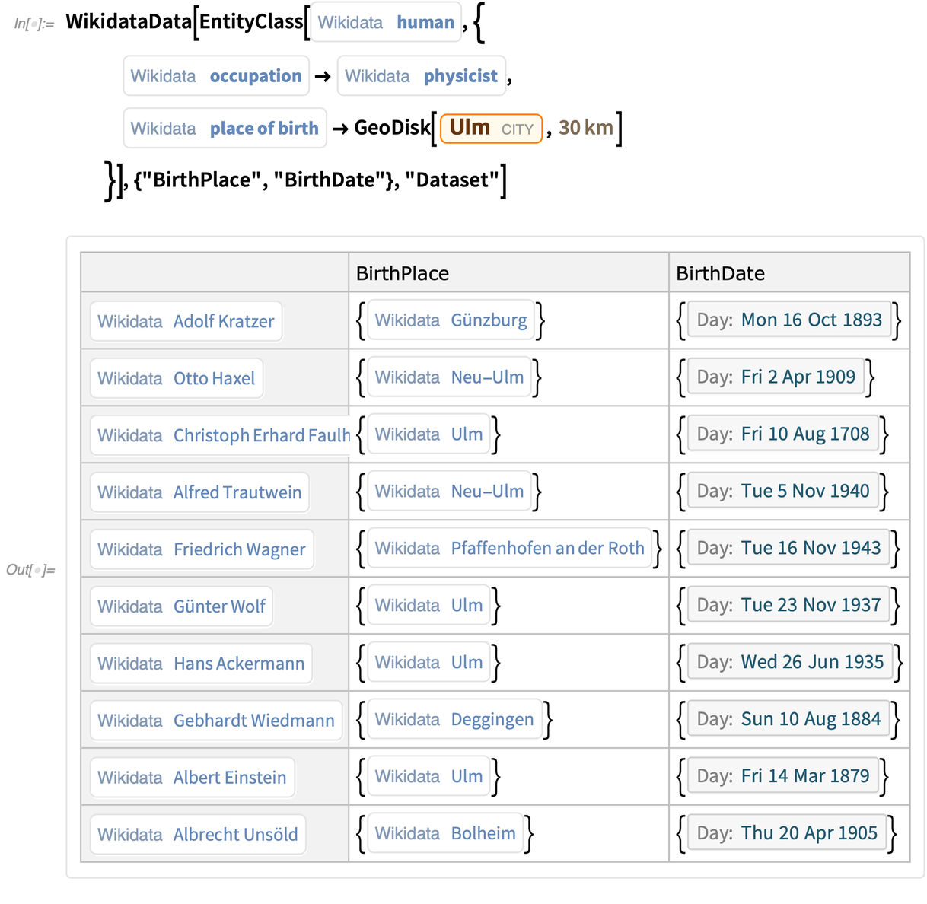
Task: Click the Ulm CITY entity inside GeoDisk
Action: coord(490,128)
